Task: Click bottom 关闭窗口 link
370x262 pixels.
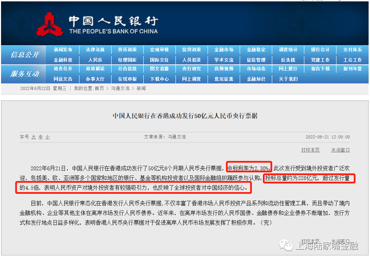Action: [341, 241]
